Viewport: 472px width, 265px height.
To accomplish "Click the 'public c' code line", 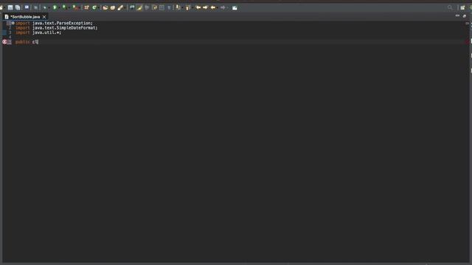I will click(27, 42).
